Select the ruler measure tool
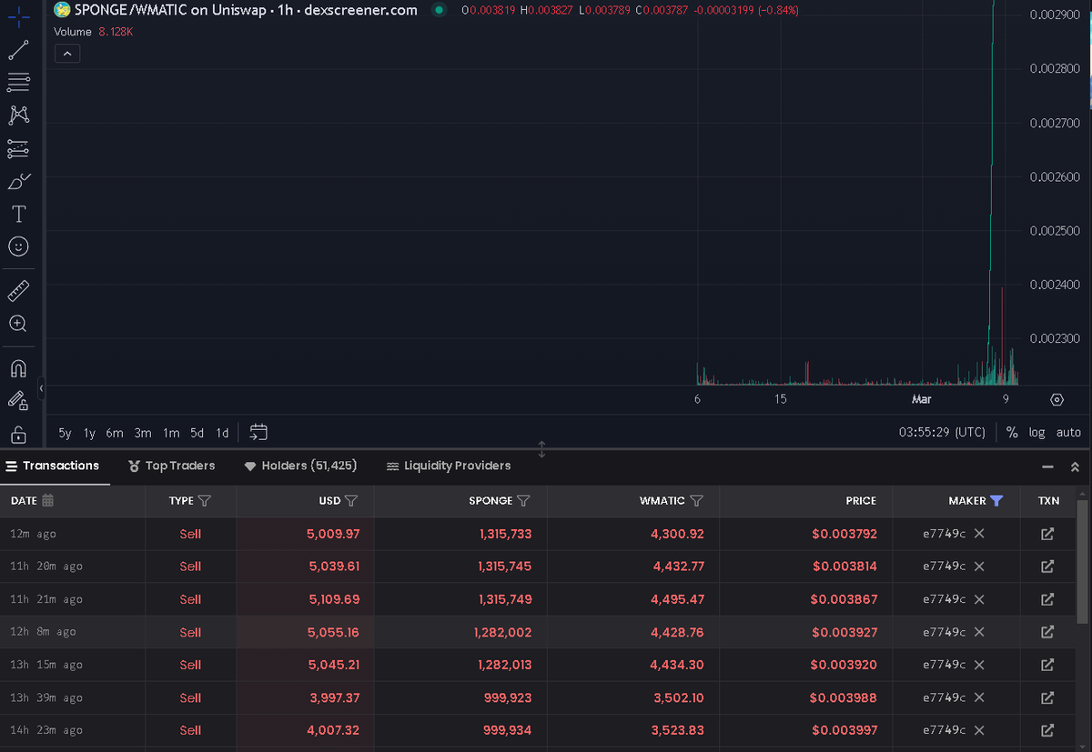Screen dimensions: 1092x752 click(x=18, y=291)
